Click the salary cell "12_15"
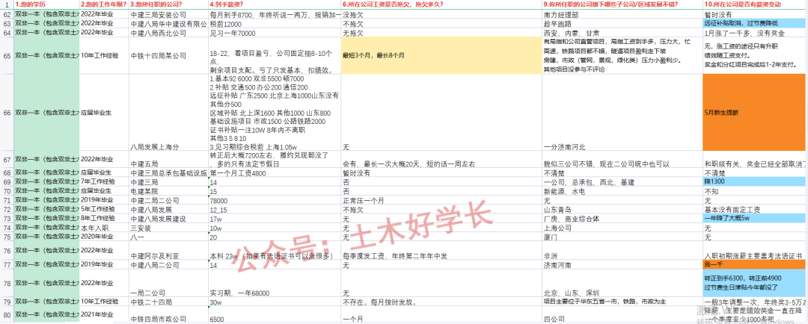Screen dimensions: 808x324 pos(275,209)
